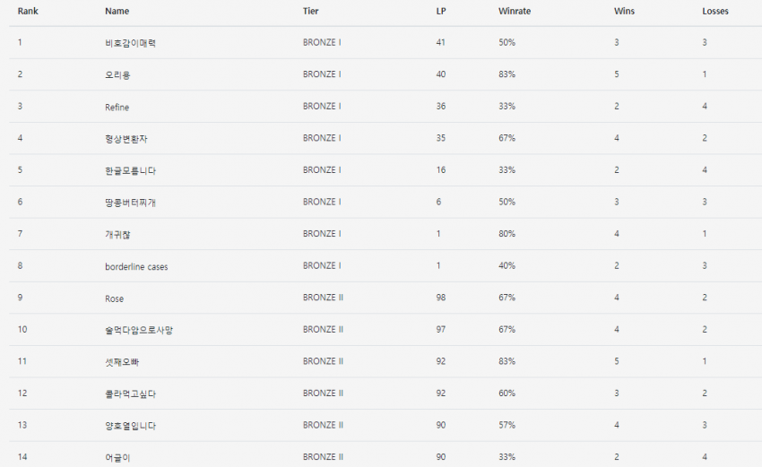Click the BRONZE I tier for Refine
The width and height of the screenshot is (762, 467).
tap(322, 107)
